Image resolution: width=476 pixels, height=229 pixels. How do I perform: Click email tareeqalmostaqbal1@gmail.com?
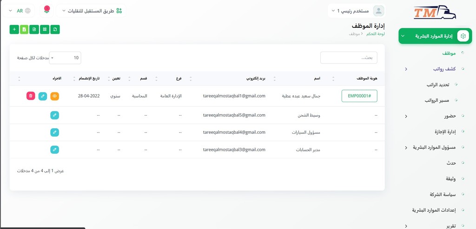pos(234,96)
